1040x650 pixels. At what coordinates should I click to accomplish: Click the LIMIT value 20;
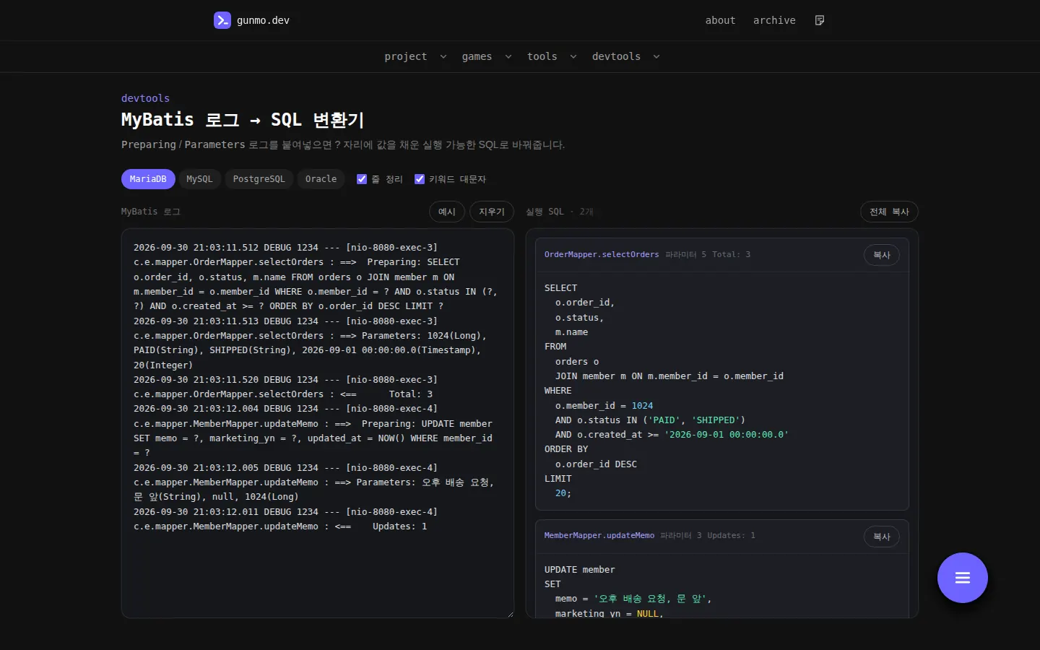(563, 493)
